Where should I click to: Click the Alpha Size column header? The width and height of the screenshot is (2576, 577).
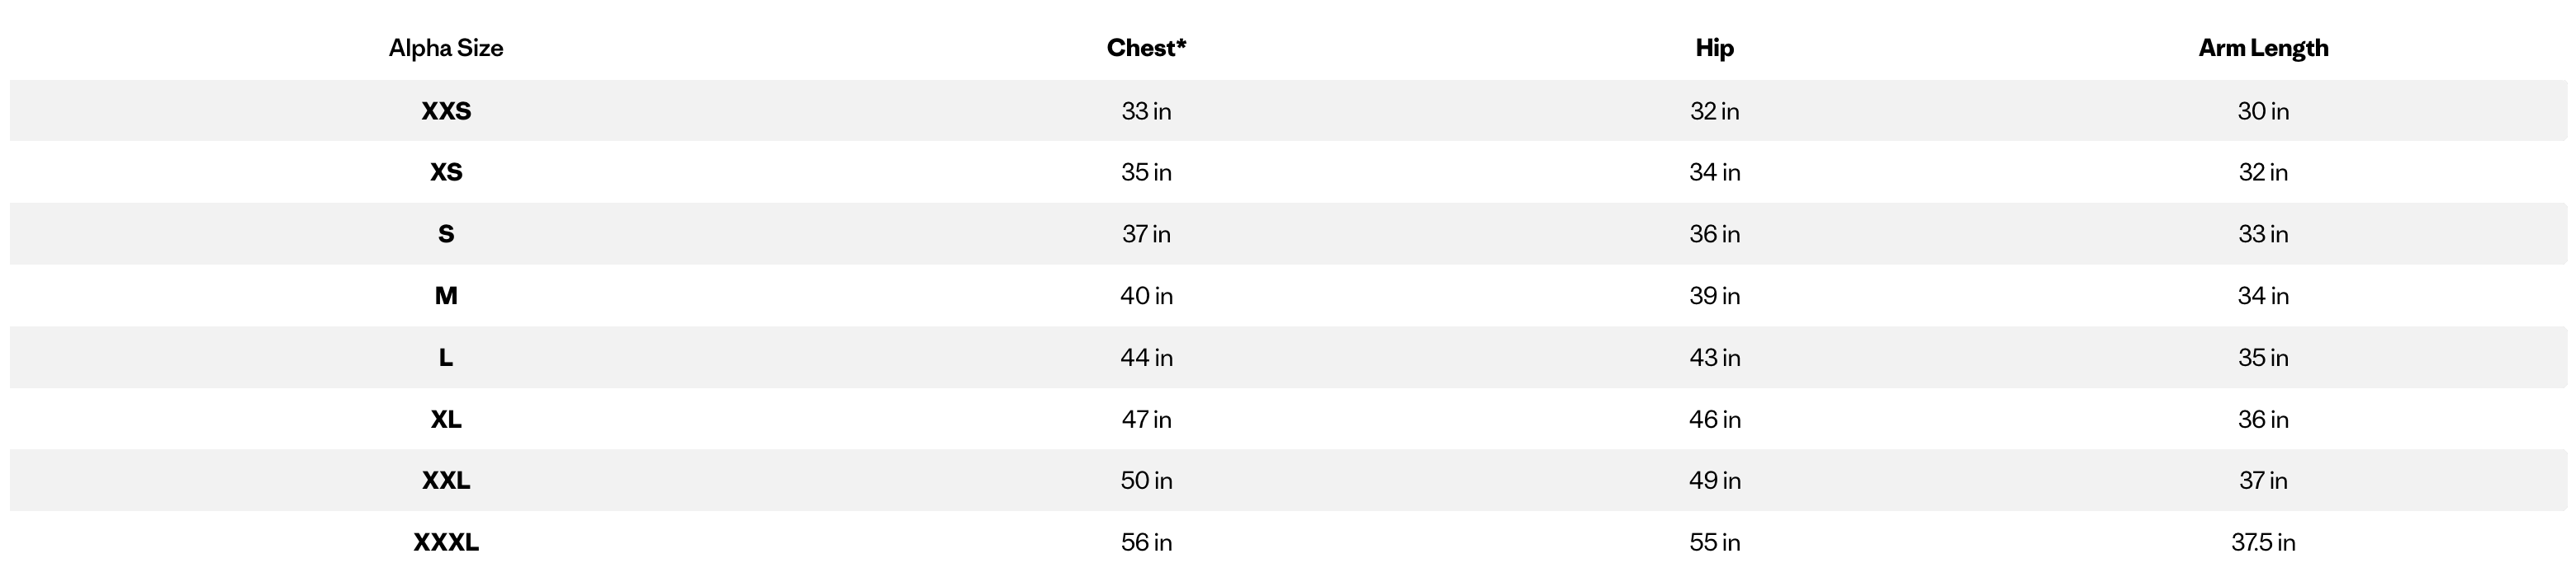(x=446, y=48)
